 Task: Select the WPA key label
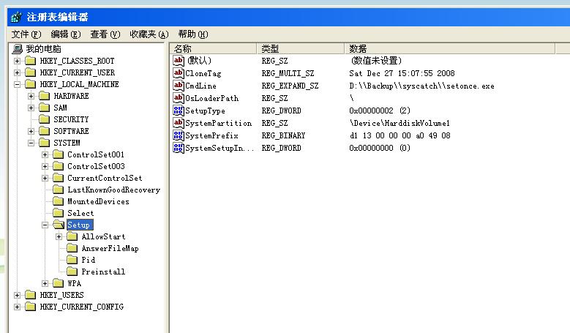74,283
